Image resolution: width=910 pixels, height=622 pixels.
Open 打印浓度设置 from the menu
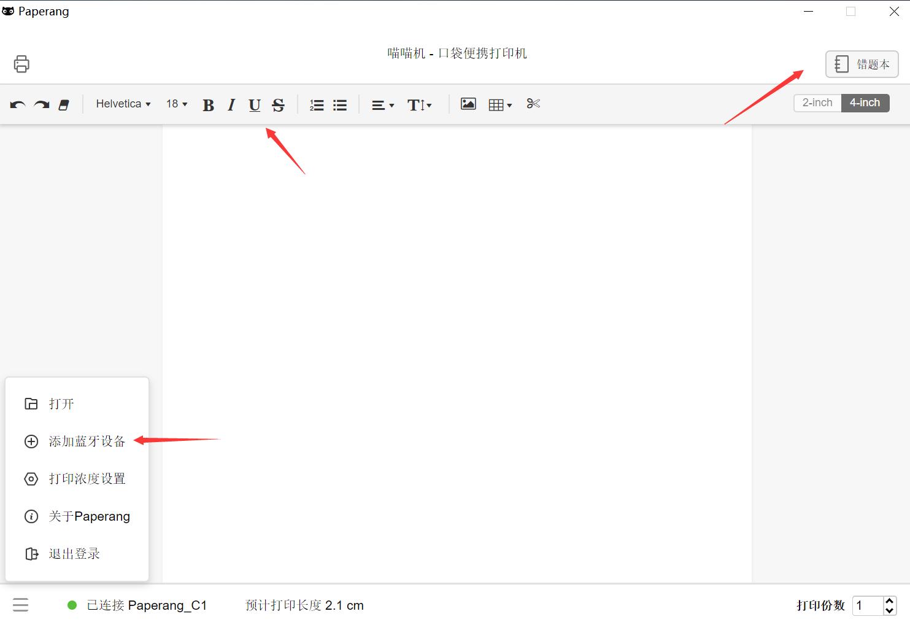[x=77, y=478]
